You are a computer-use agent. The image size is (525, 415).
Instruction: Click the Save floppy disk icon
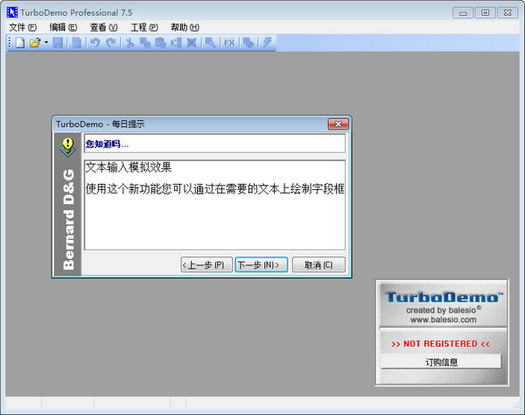(x=58, y=43)
